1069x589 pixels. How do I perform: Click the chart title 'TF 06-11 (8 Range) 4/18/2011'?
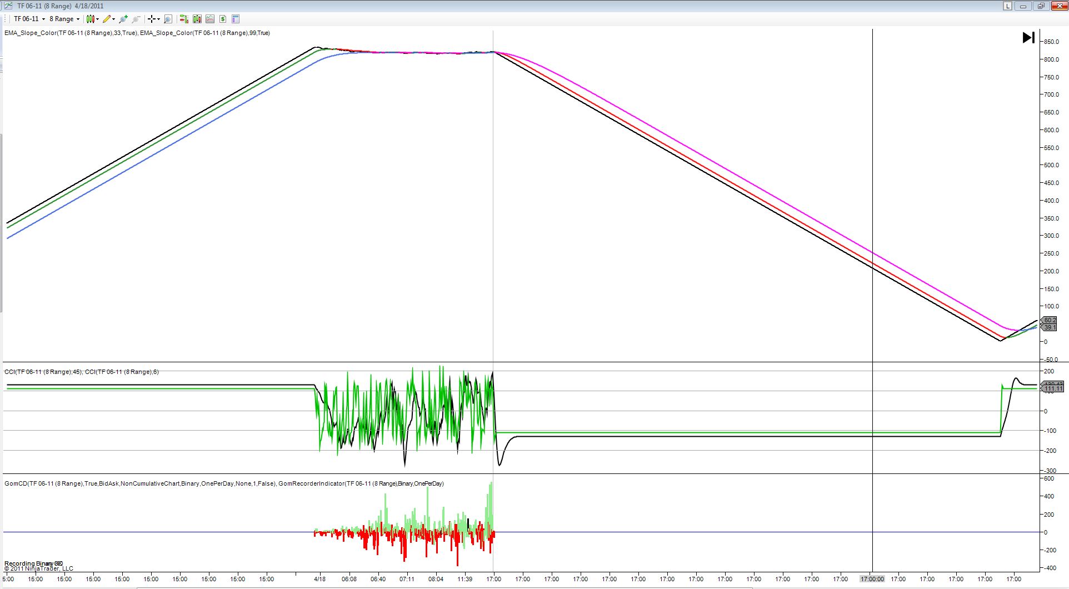coord(60,6)
